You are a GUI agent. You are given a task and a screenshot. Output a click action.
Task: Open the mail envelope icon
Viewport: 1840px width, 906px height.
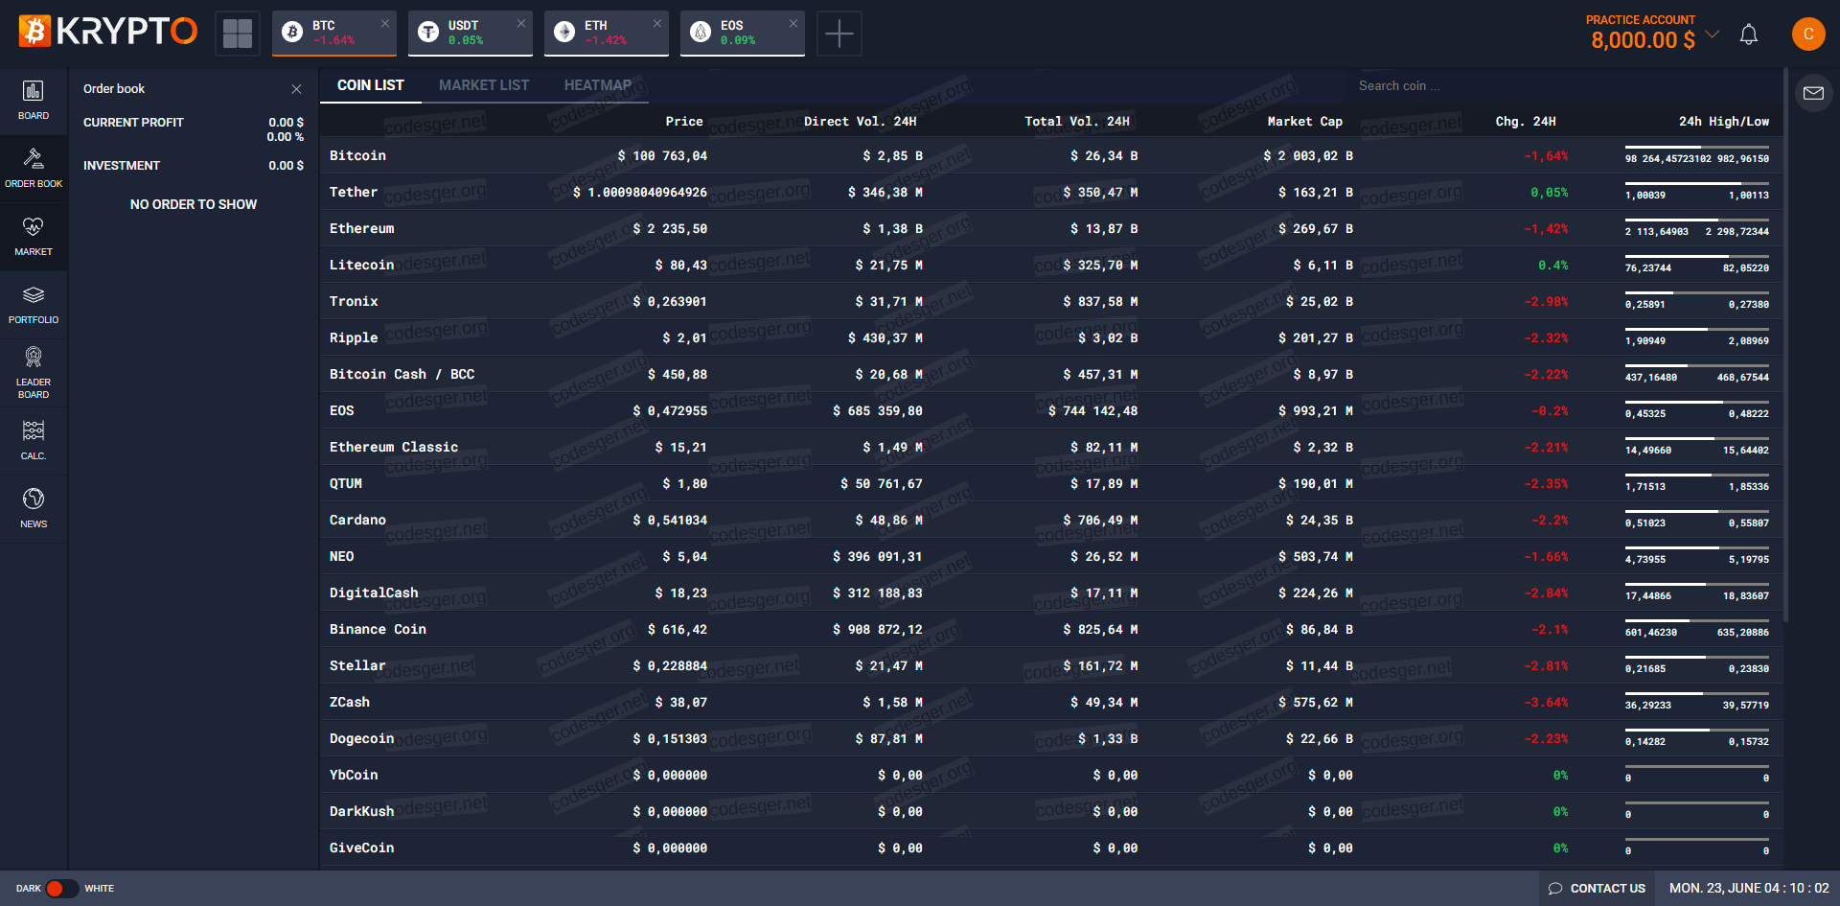tap(1813, 93)
